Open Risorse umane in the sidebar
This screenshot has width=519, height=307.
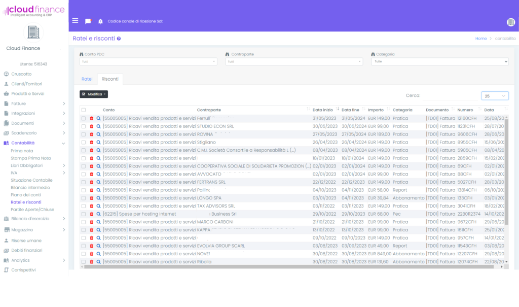click(x=26, y=241)
